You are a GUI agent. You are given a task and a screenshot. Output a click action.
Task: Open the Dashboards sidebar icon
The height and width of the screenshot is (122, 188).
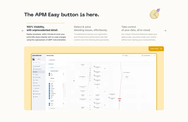coord(34,94)
